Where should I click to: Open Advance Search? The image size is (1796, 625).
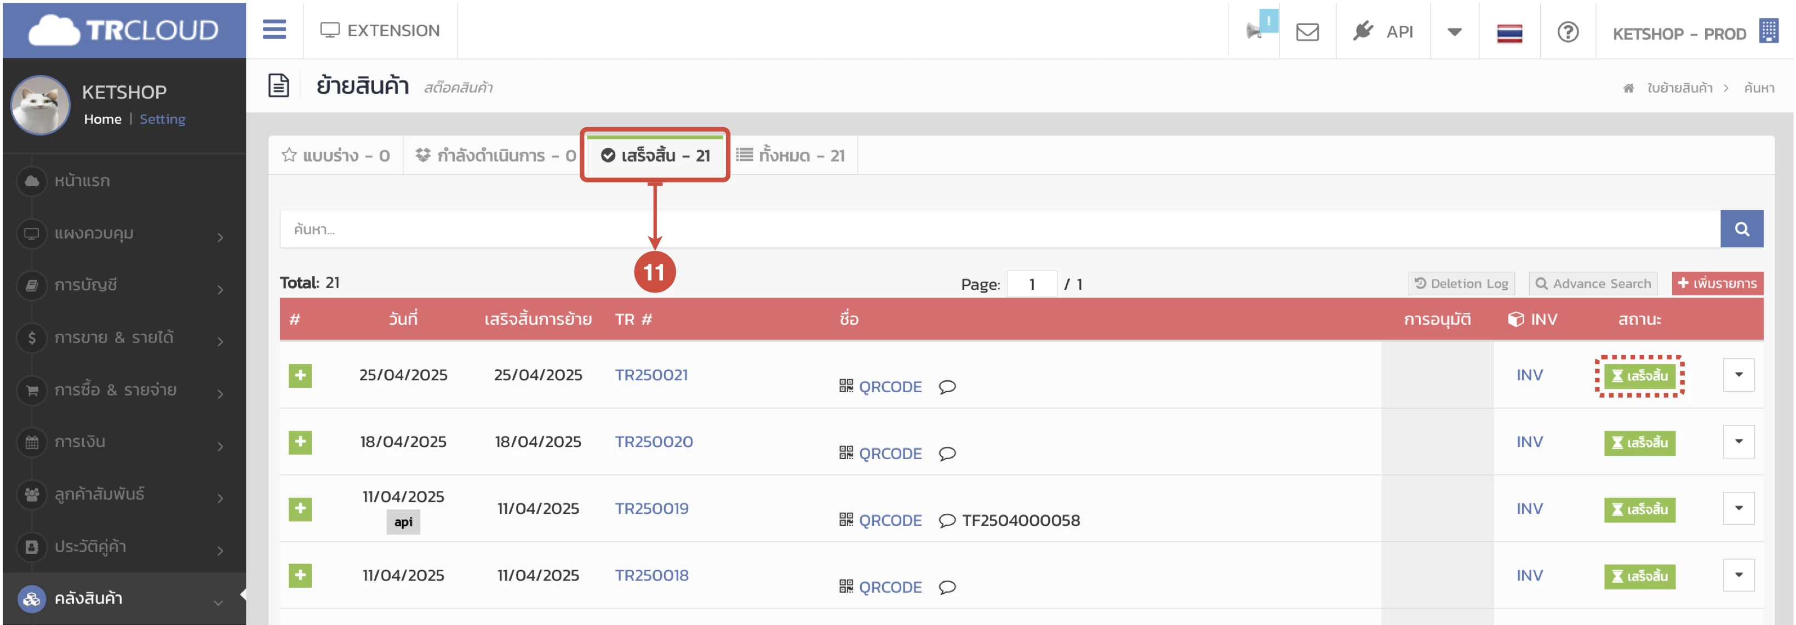1593,284
